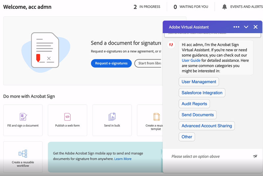Select the Audit Reports option
Viewport: 263px width, 176px height.
(x=194, y=104)
